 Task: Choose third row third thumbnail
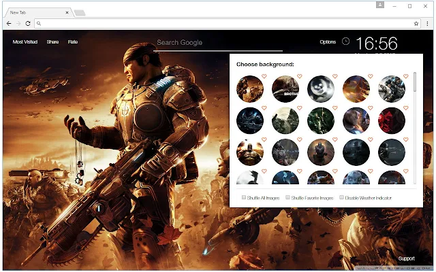(321, 152)
